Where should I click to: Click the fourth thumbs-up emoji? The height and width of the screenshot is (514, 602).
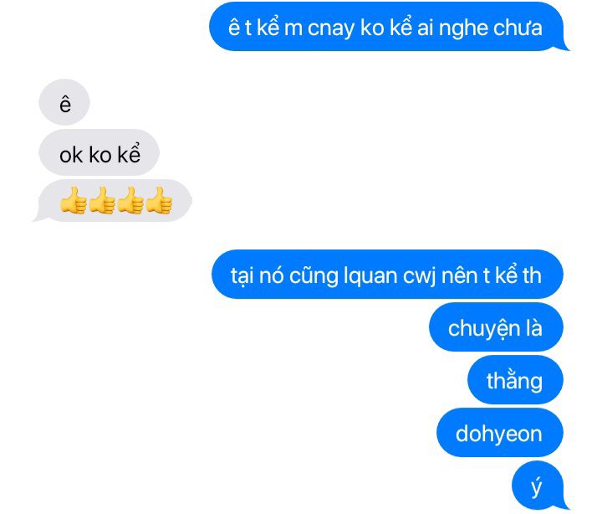(159, 200)
